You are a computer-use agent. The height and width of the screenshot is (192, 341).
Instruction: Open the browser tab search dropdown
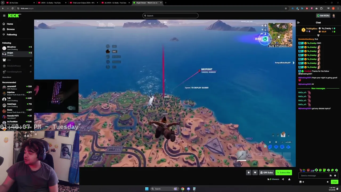click(x=2, y=3)
